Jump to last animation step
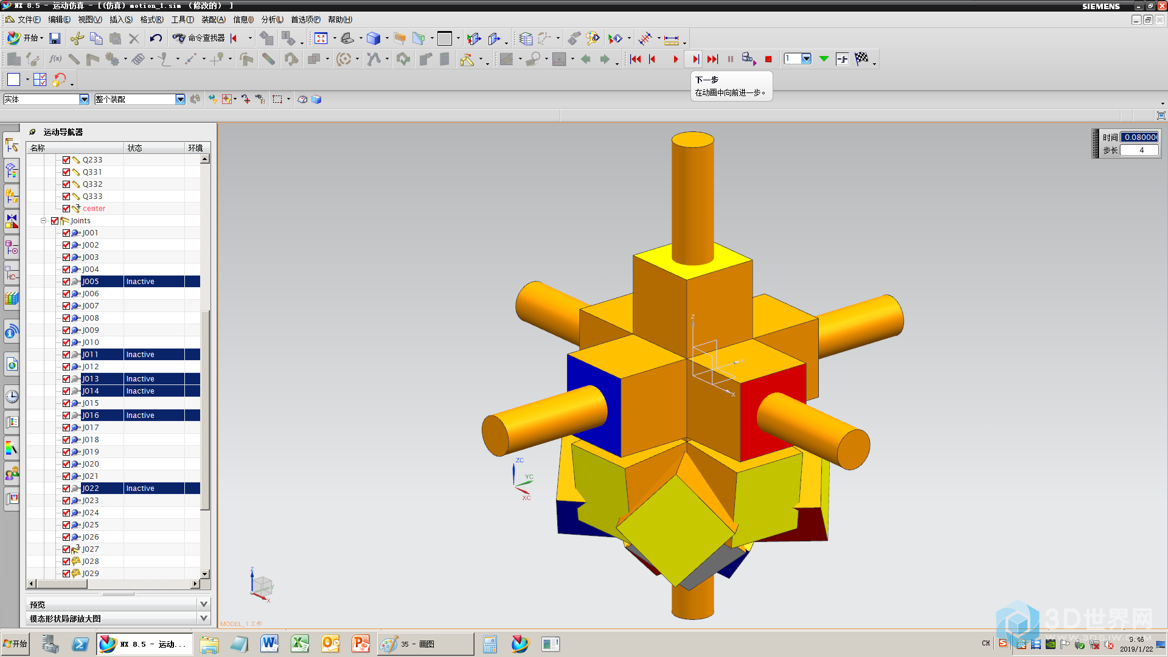The width and height of the screenshot is (1168, 657). pos(712,59)
